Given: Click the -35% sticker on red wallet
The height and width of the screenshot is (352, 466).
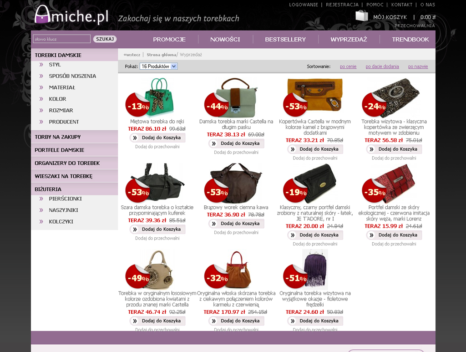Looking at the screenshot, I should click(x=375, y=190).
